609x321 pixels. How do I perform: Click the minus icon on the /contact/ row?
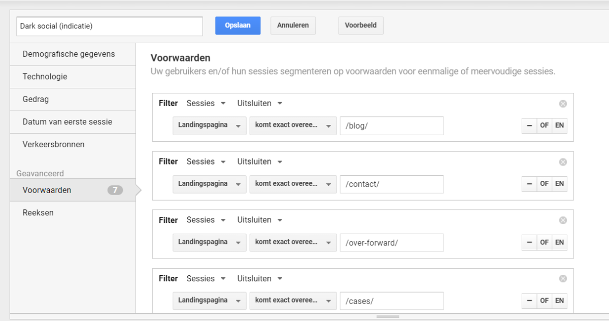529,184
